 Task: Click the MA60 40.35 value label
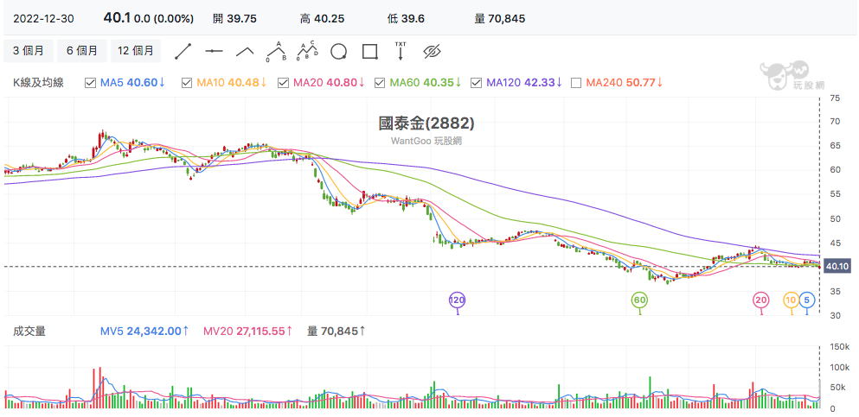426,83
